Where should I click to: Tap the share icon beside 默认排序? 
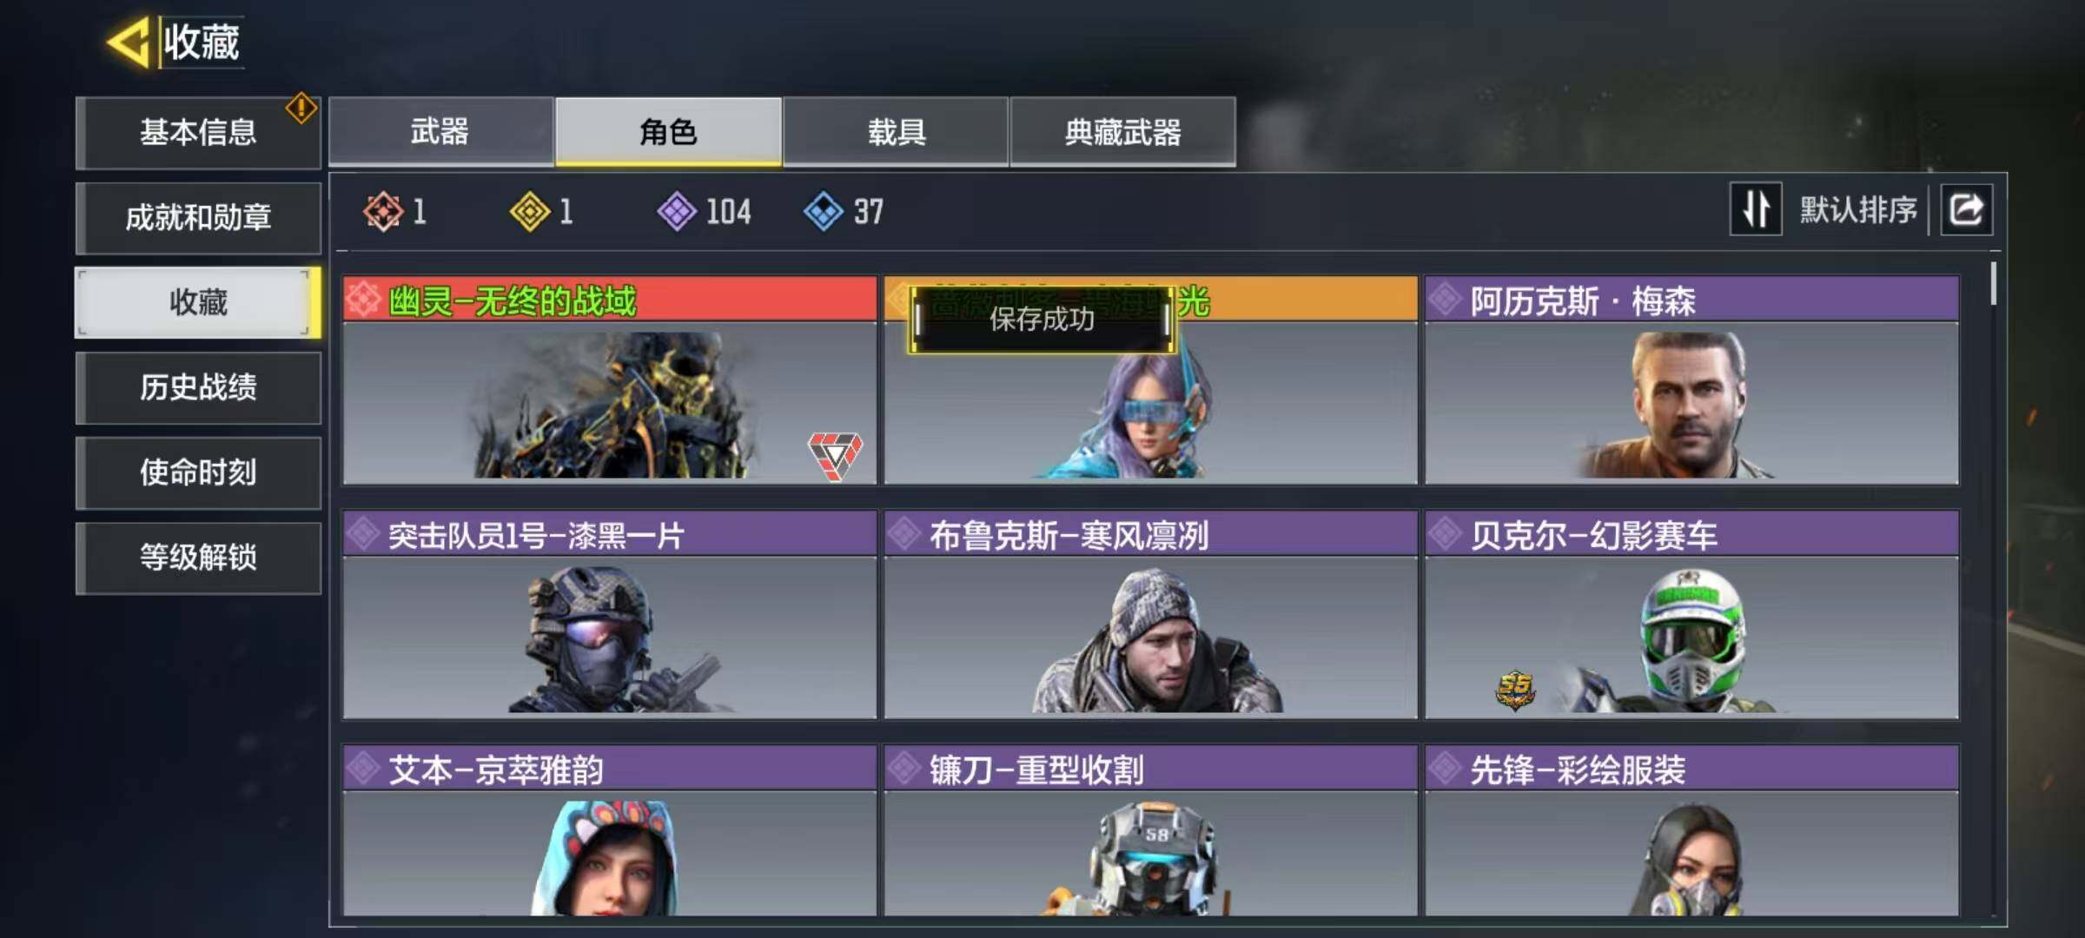pos(1967,209)
